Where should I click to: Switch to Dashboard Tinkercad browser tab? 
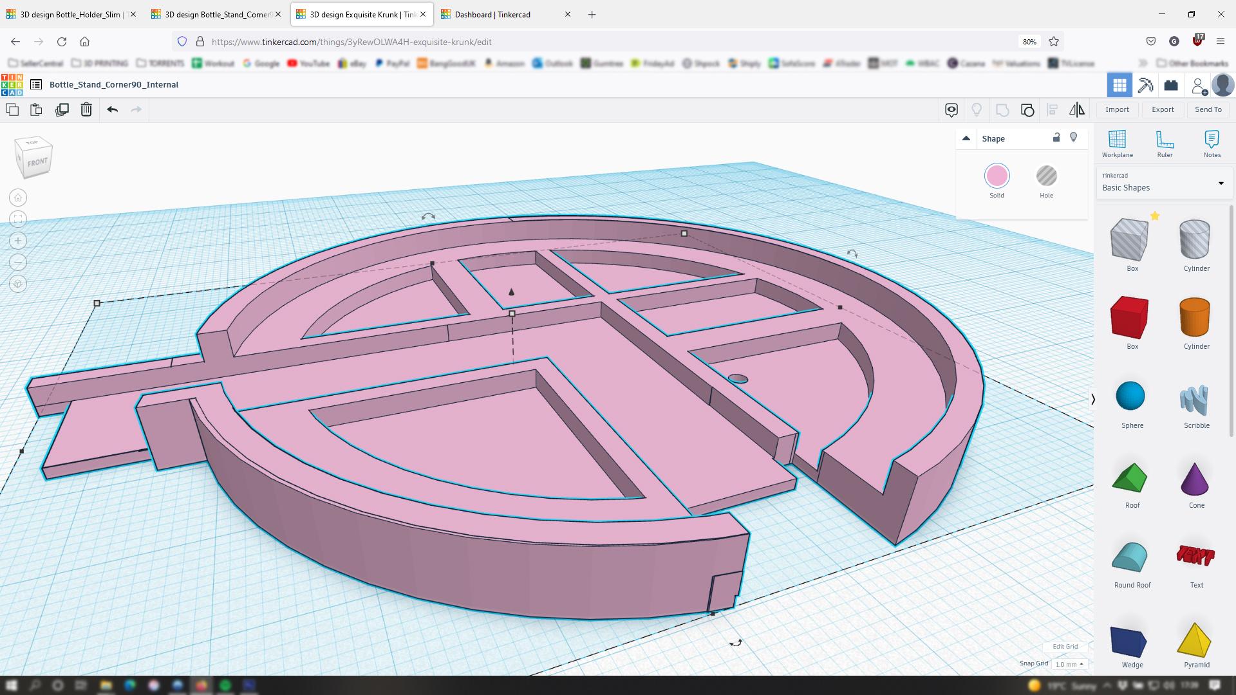tap(492, 14)
